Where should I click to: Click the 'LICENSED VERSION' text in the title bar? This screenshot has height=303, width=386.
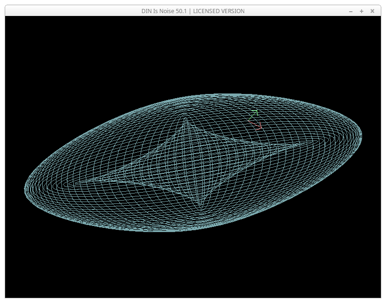coord(219,11)
